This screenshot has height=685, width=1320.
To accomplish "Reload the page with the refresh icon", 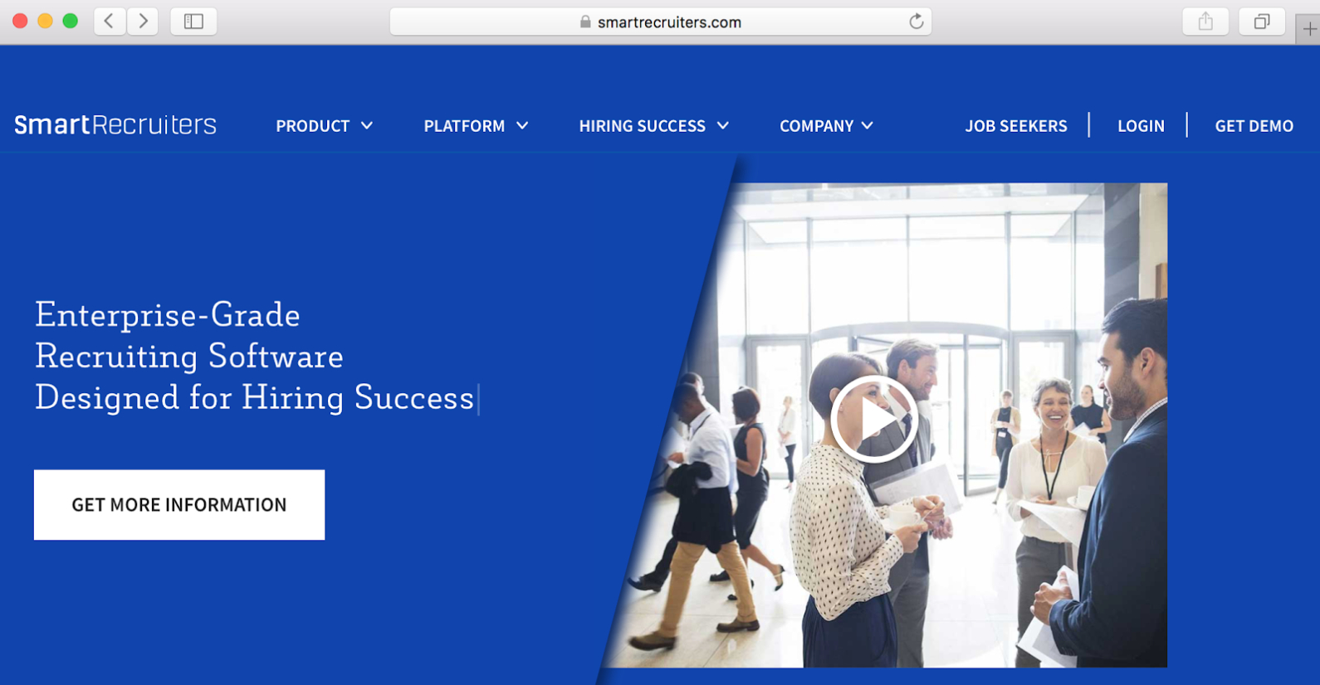I will [916, 22].
